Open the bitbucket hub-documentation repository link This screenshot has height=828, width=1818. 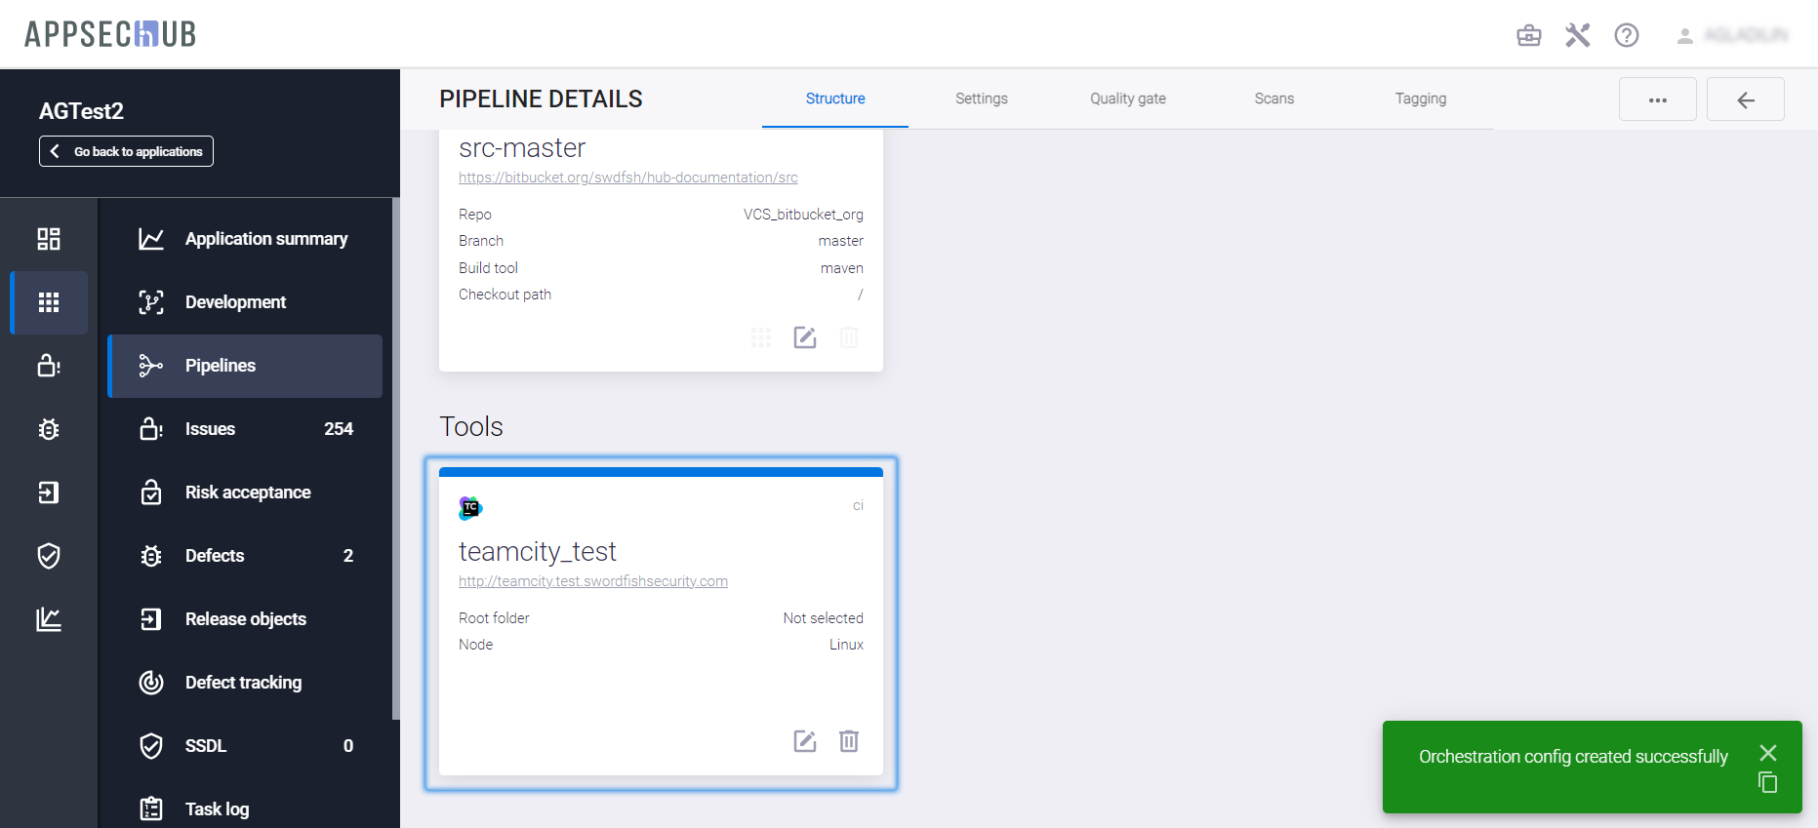click(627, 177)
